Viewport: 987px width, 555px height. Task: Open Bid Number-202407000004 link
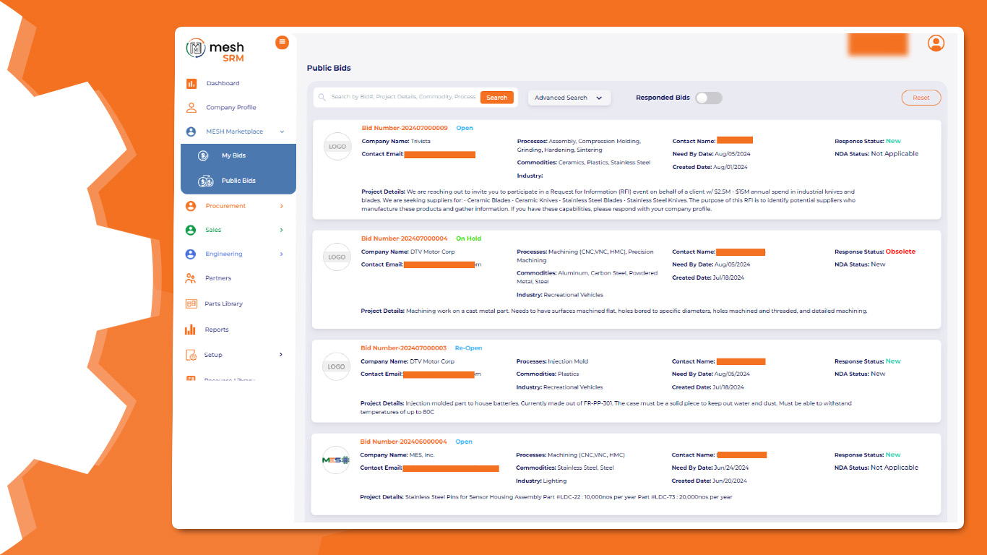click(x=404, y=238)
